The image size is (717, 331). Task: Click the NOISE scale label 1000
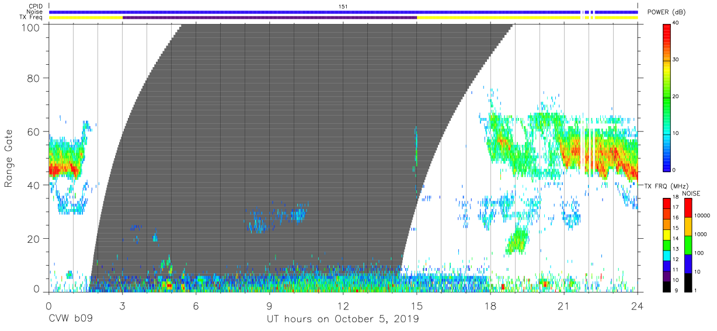[x=701, y=235]
